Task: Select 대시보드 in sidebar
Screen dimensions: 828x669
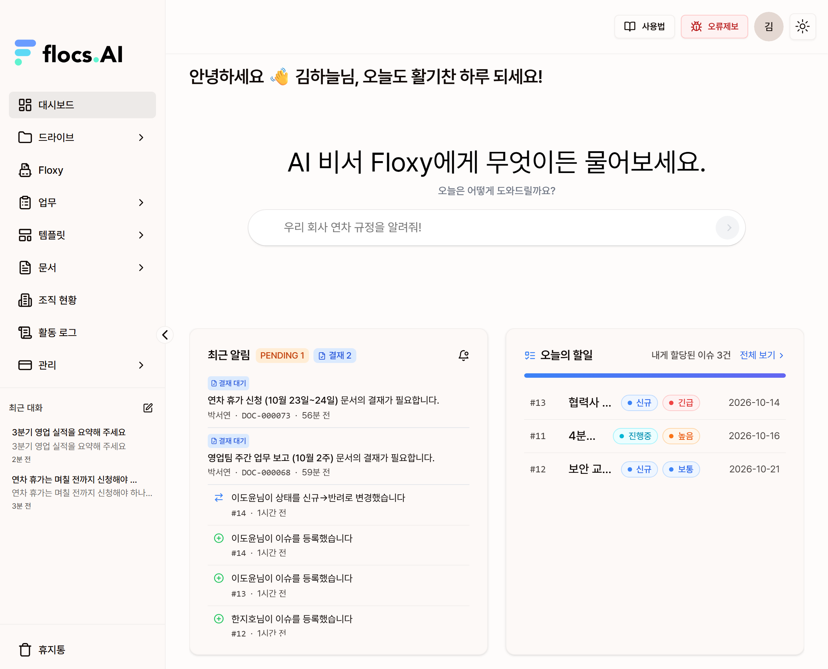Action: [82, 105]
